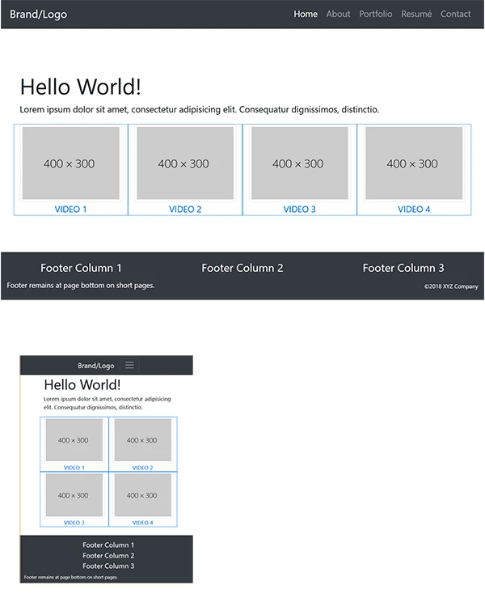Click the VIDEO 1 link in desktop layout

pyautogui.click(x=70, y=210)
